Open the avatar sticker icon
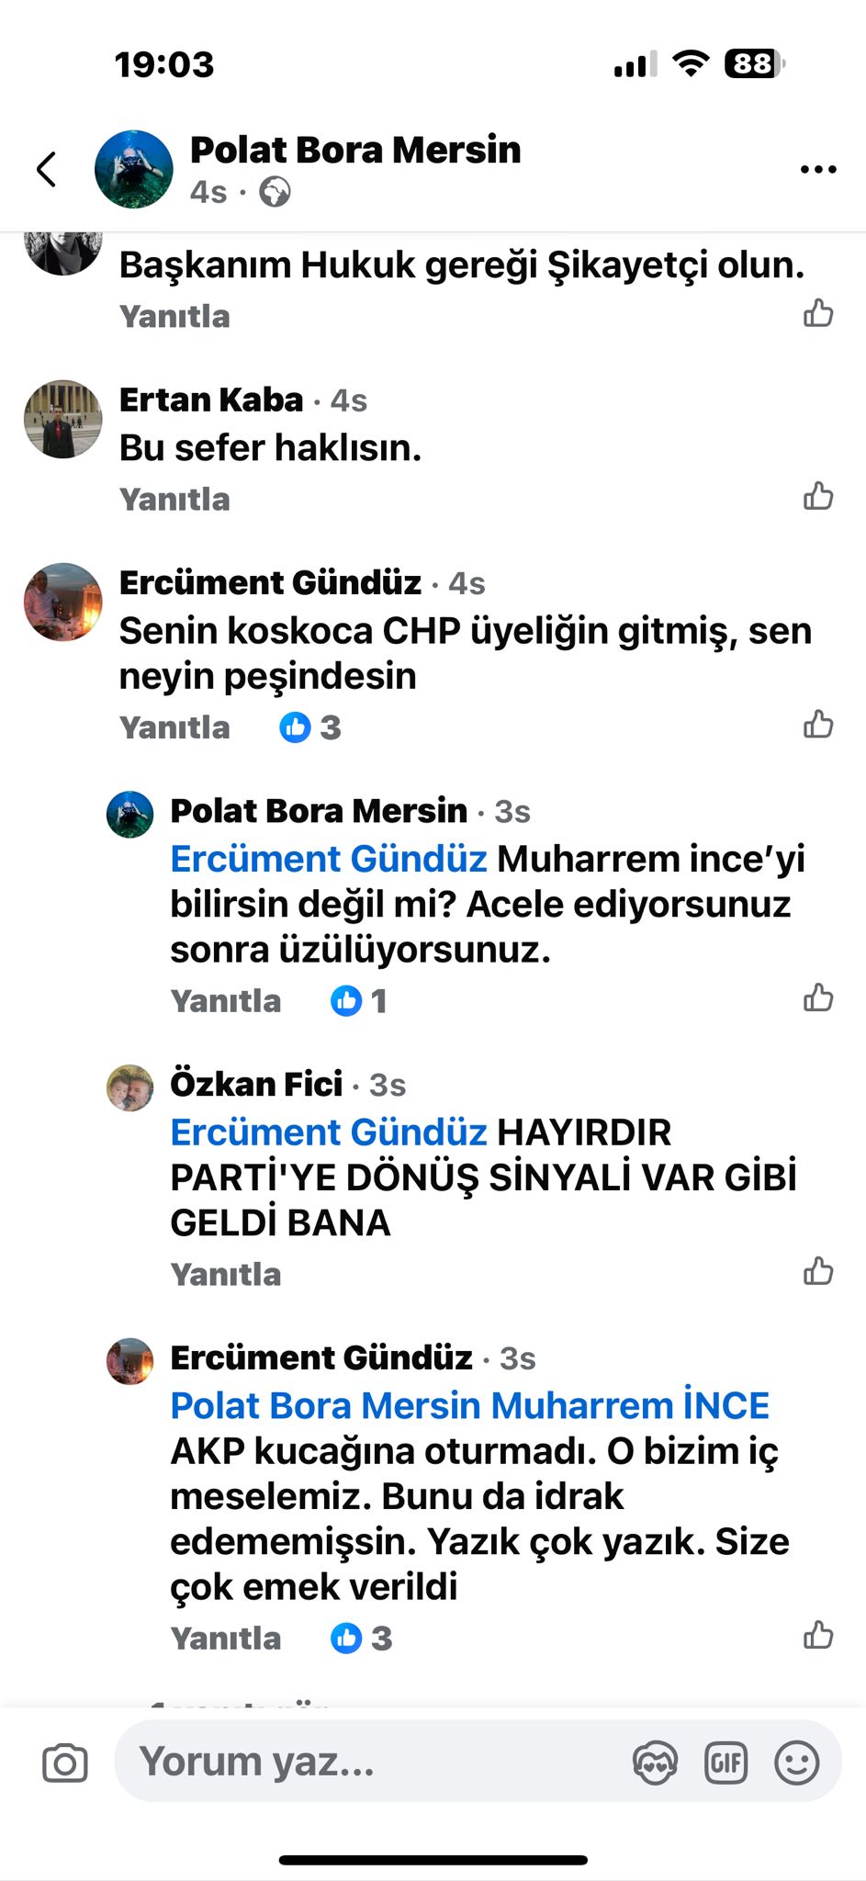Viewport: 866px width, 1881px height. [x=655, y=1763]
